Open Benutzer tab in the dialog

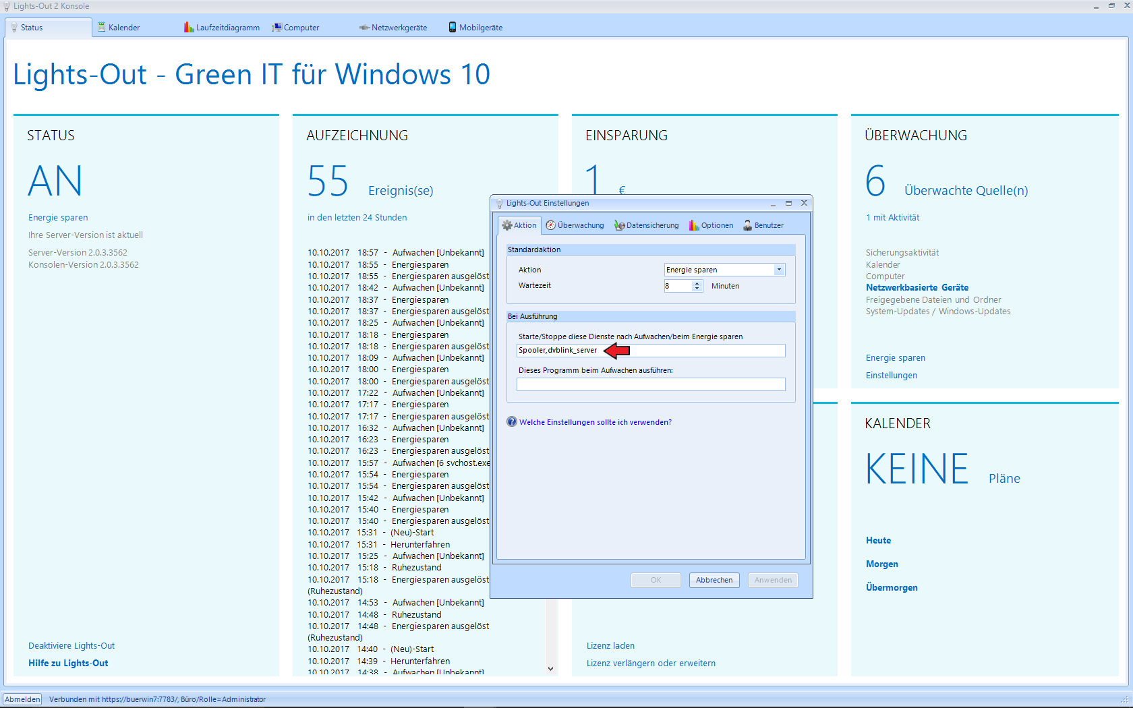(x=763, y=225)
